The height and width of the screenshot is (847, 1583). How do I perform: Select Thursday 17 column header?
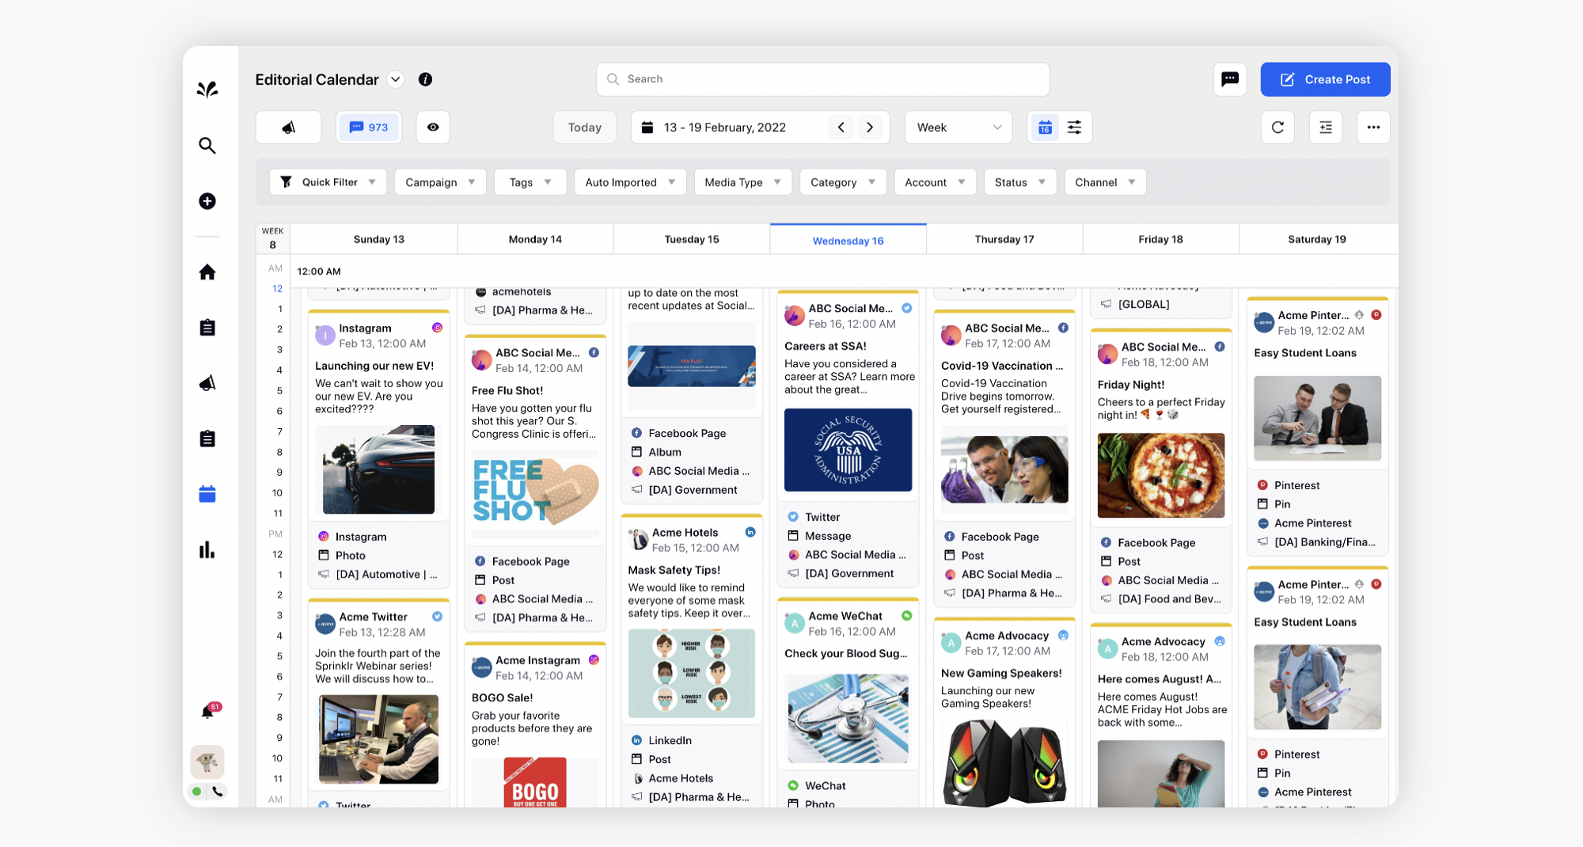pos(1004,239)
